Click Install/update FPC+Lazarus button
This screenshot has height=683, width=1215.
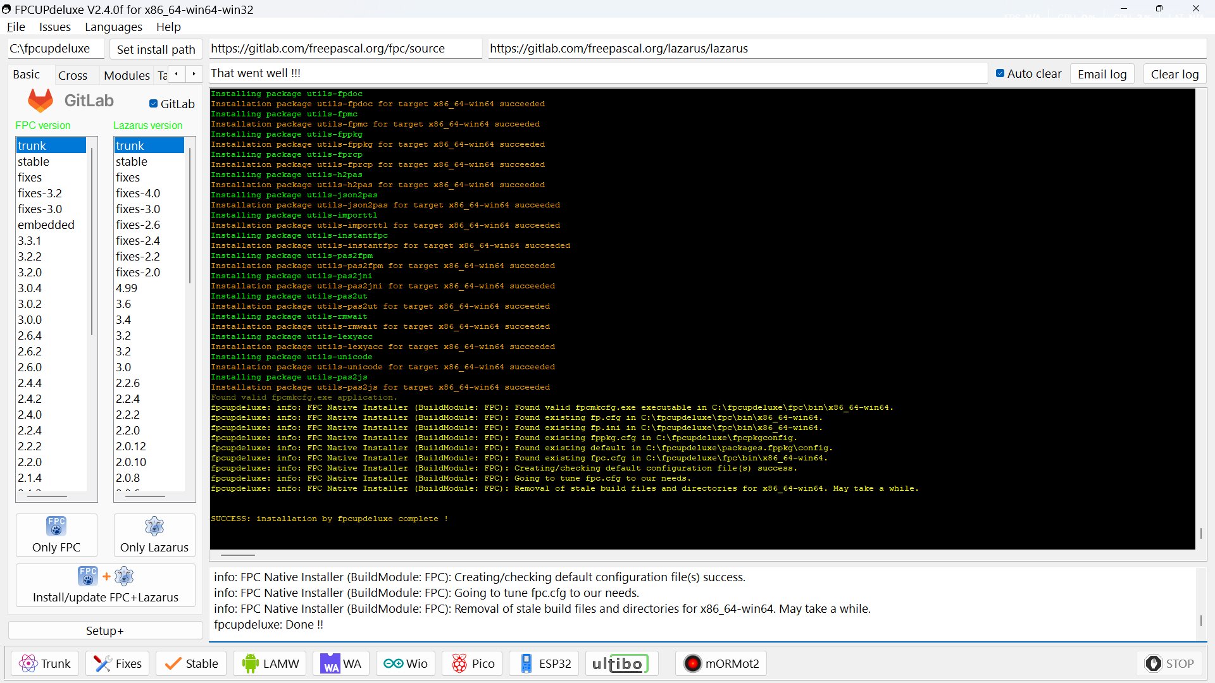coord(105,586)
